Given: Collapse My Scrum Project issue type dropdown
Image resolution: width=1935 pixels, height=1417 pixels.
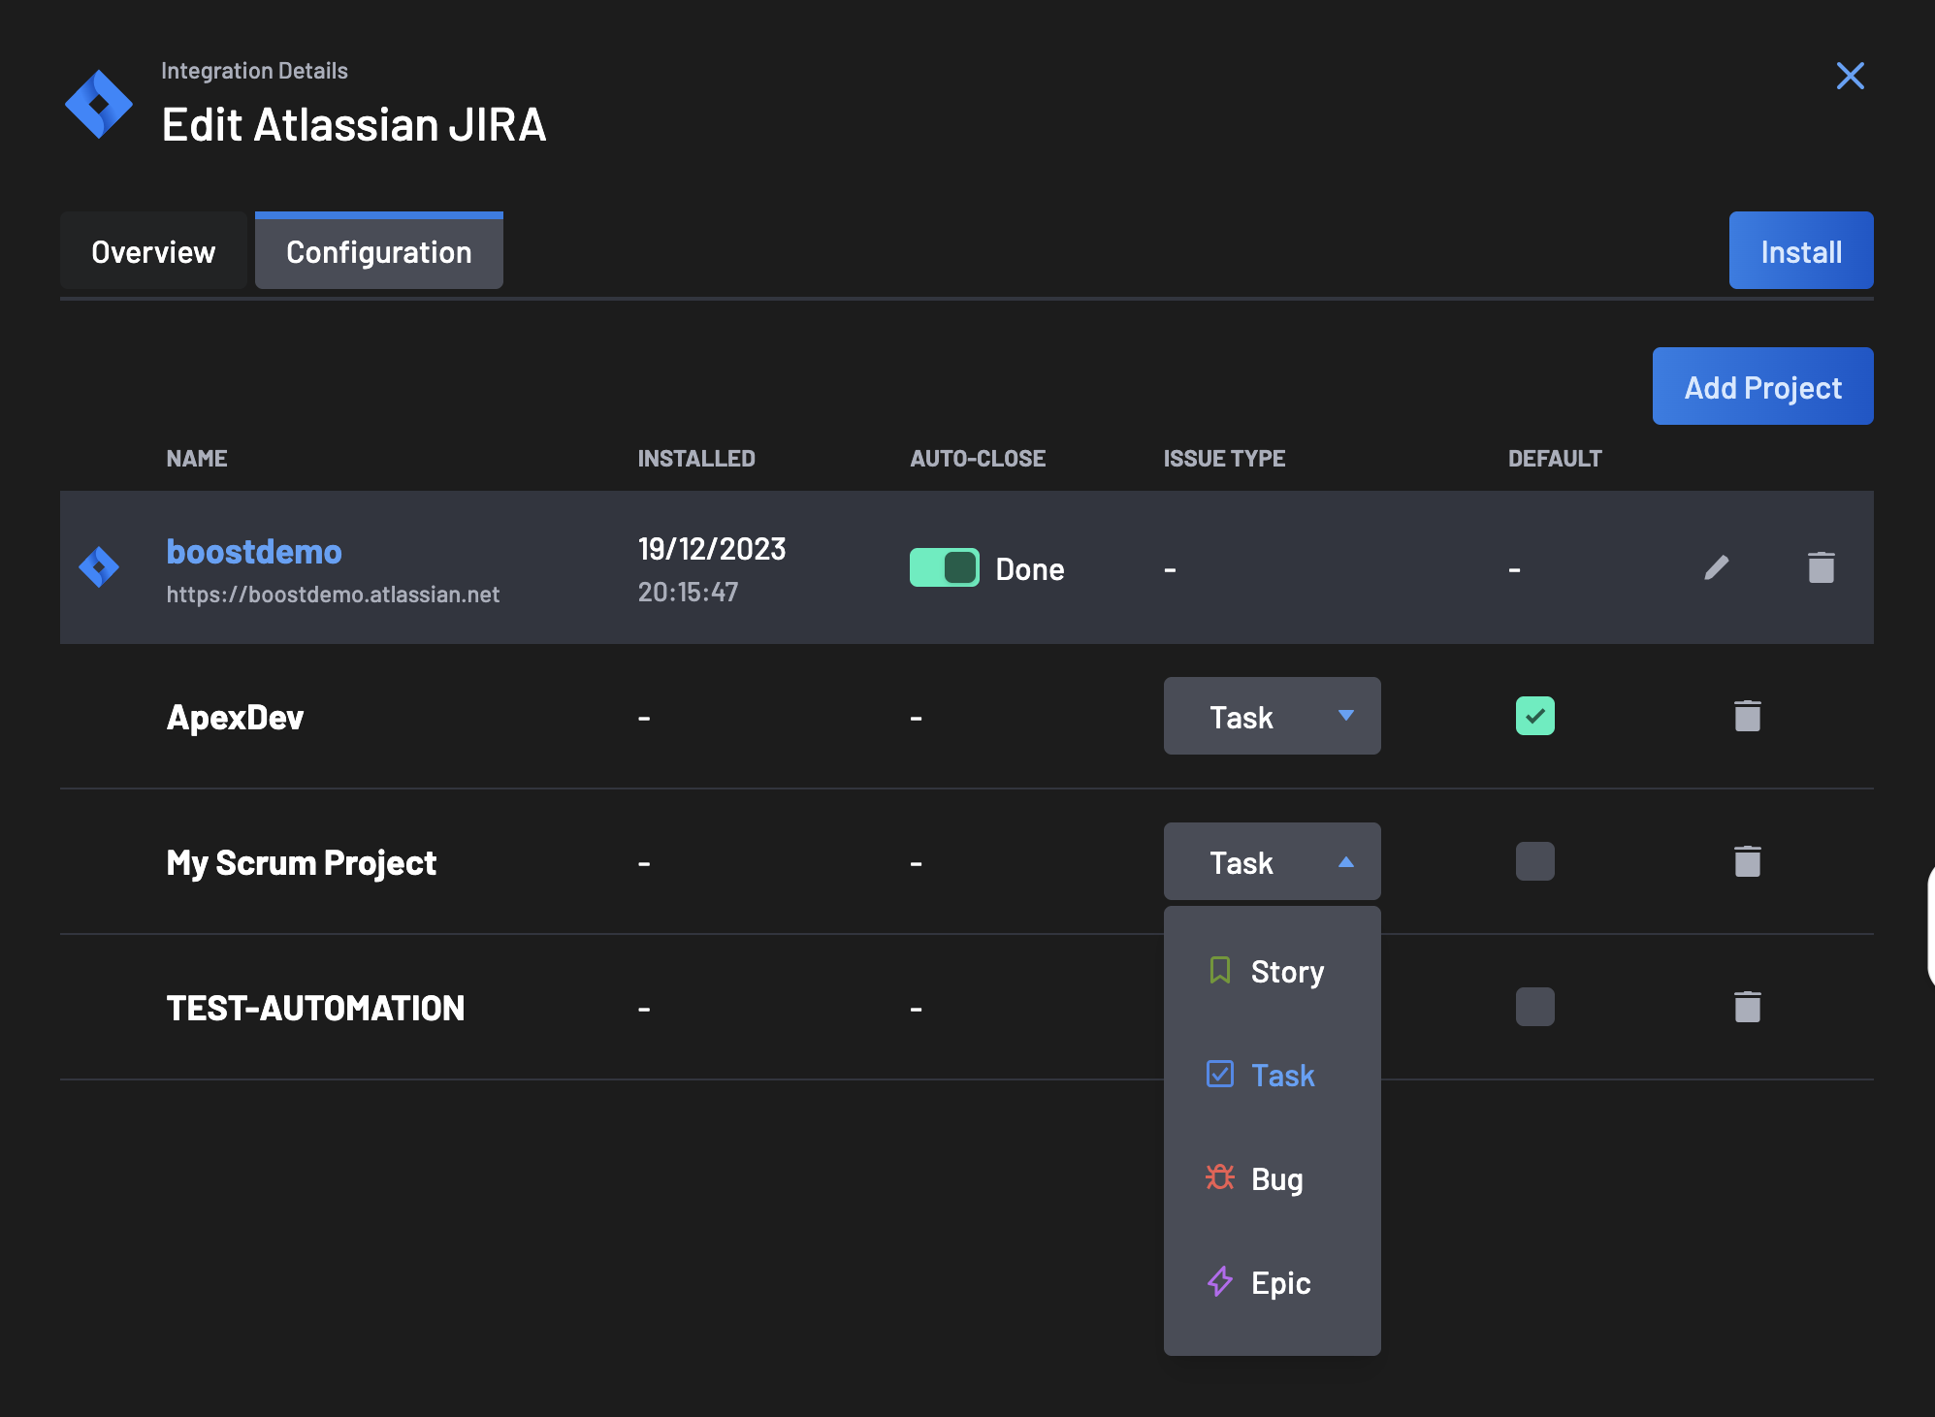Looking at the screenshot, I should click(1272, 861).
